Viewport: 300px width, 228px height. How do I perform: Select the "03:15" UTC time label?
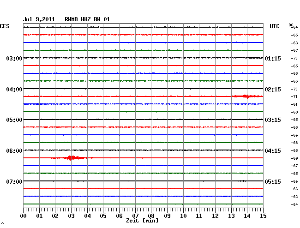(273, 120)
